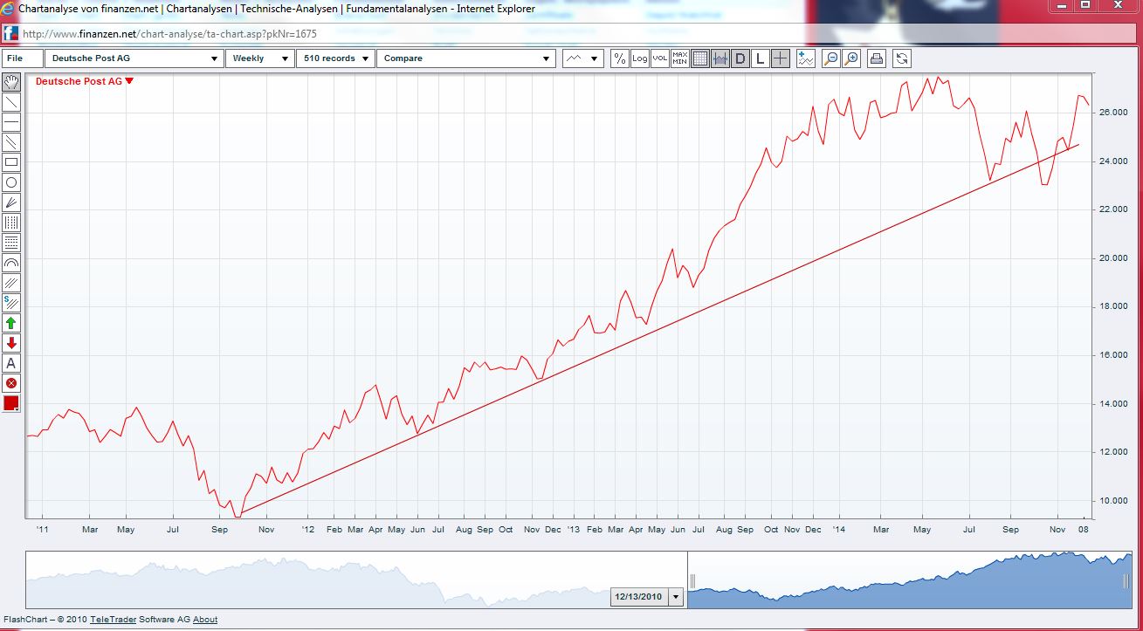Image resolution: width=1143 pixels, height=631 pixels.
Task: Click the Internet Explorer title bar icon
Action: point(8,9)
